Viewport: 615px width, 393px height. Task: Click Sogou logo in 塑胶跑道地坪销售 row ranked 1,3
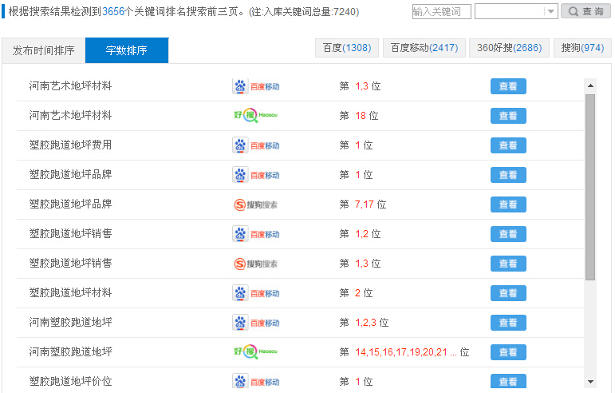pos(256,264)
